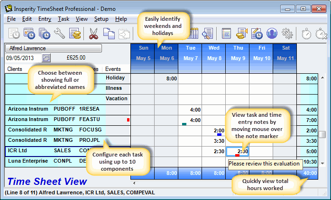
Task: Click the stacked pages with clock icon
Action: 45,34
